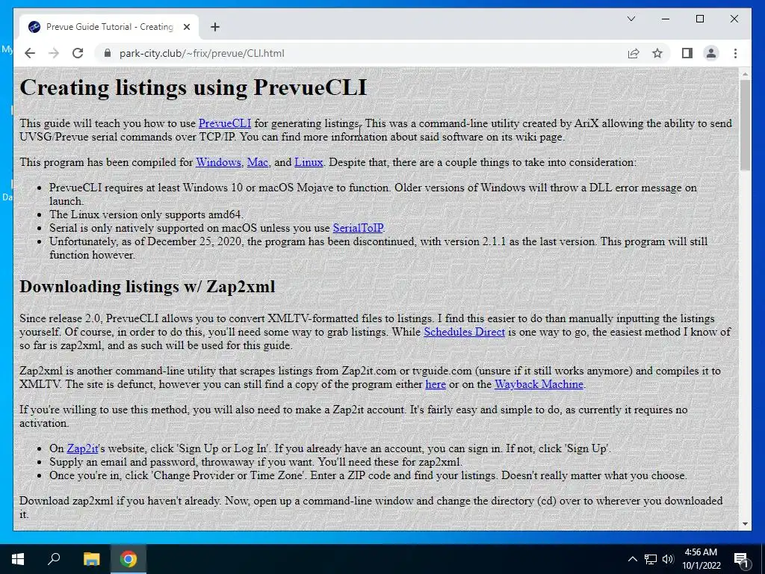
Task: Click the 'Downloading listings w/ Zap2xml' heading
Action: point(147,286)
